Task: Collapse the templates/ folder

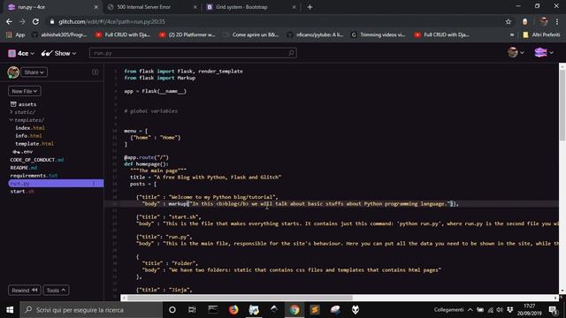Action: pyautogui.click(x=27, y=120)
